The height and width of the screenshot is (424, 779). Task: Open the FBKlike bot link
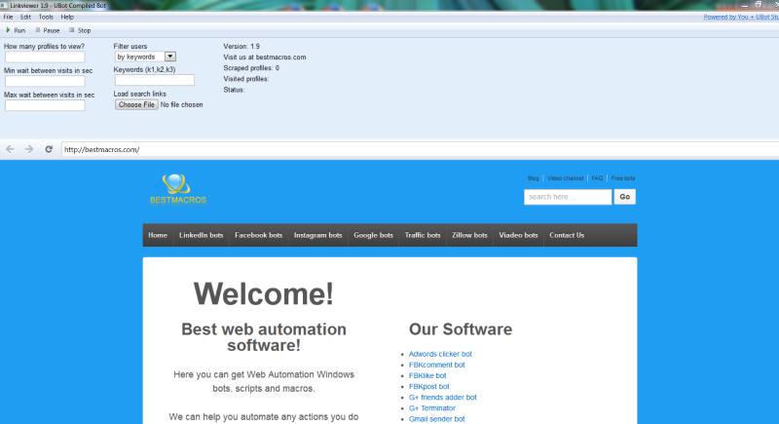427,376
